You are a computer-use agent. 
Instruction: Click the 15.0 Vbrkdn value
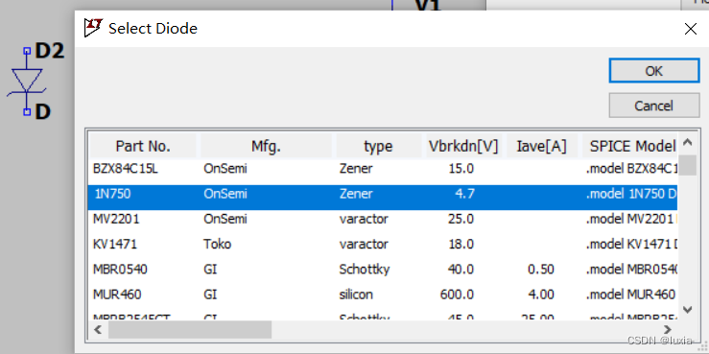[x=461, y=169]
